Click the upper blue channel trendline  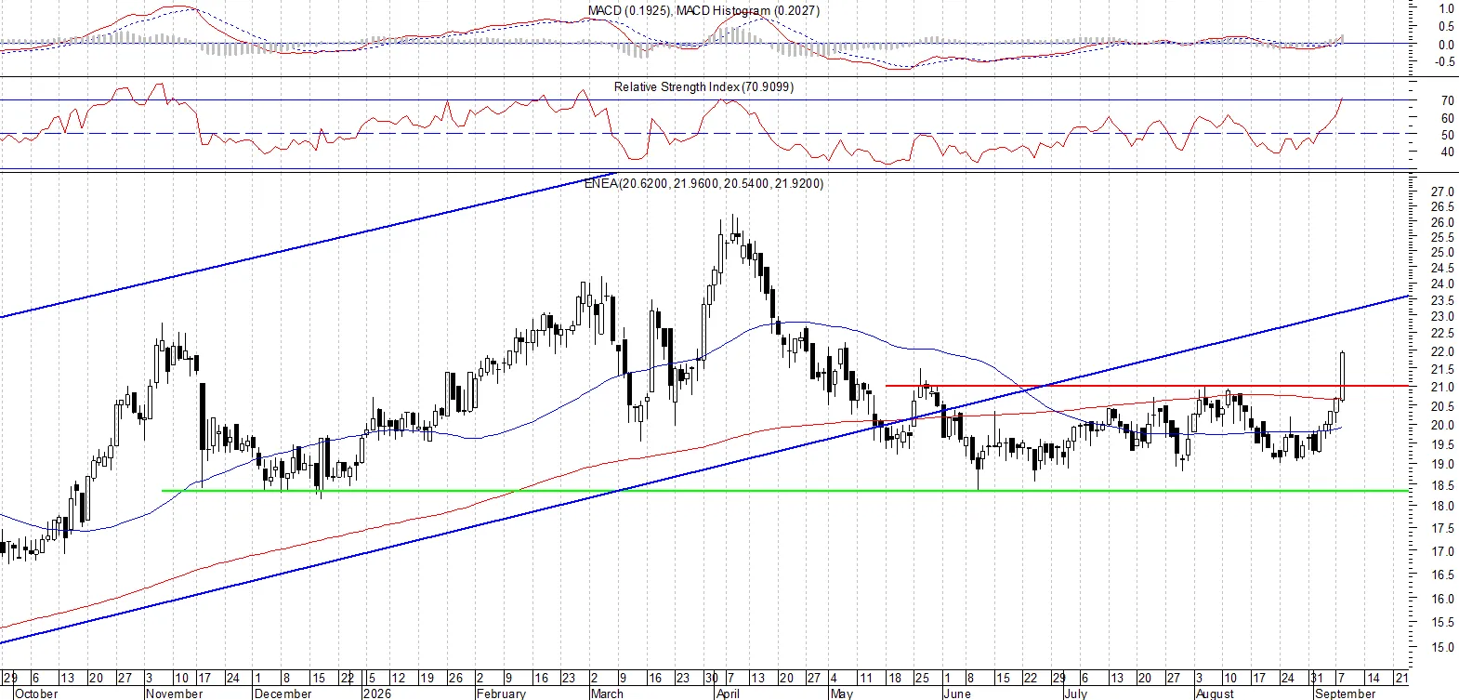307,245
